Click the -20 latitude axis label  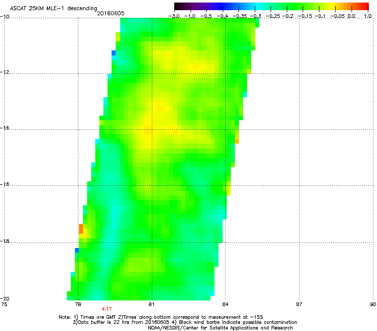coord(5,298)
